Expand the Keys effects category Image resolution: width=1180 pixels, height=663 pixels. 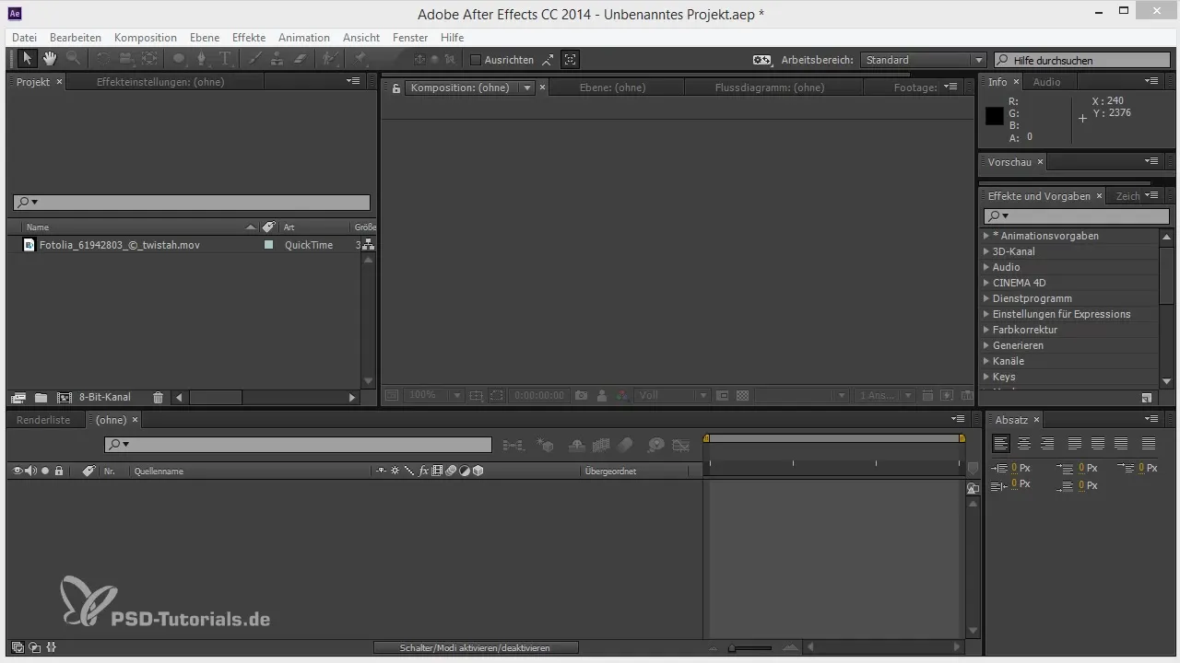(x=986, y=377)
